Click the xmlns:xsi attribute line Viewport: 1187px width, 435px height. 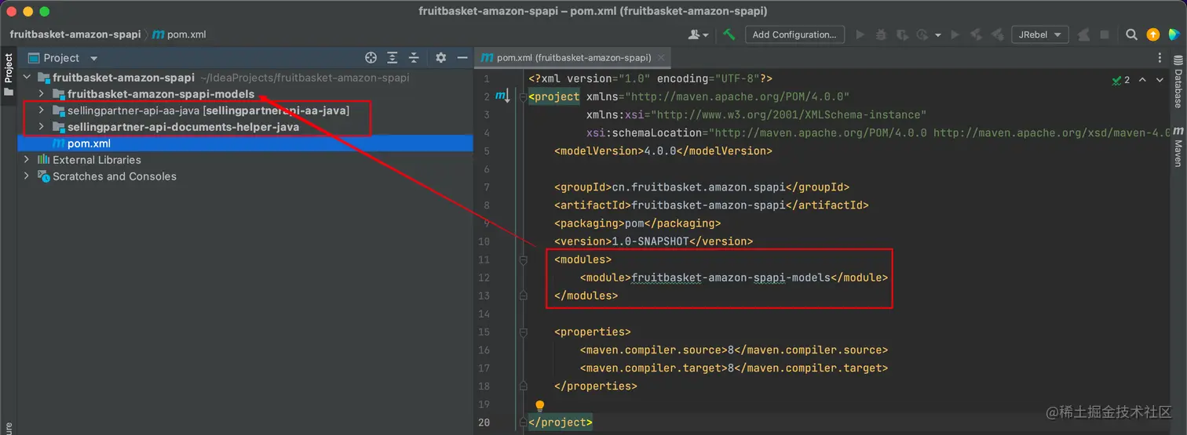tap(756, 115)
